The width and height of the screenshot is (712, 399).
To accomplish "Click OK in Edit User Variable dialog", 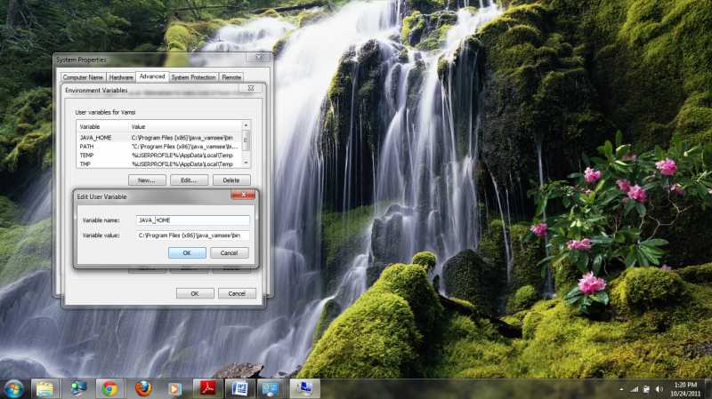I will (x=187, y=252).
